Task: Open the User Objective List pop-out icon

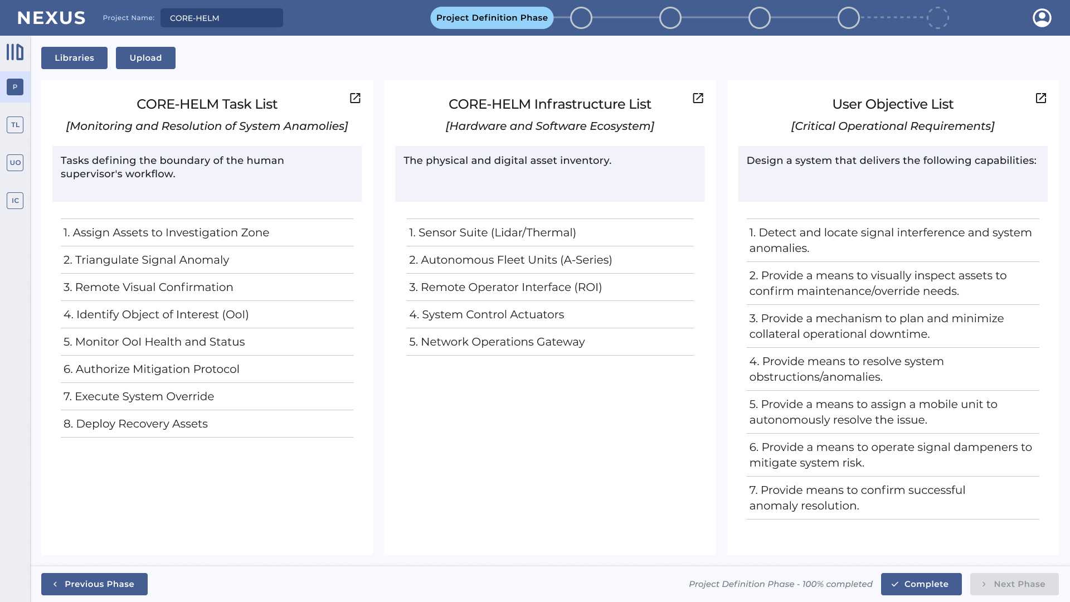Action: (1040, 98)
